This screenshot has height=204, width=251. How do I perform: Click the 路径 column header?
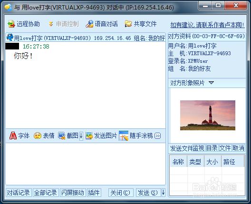232,162
